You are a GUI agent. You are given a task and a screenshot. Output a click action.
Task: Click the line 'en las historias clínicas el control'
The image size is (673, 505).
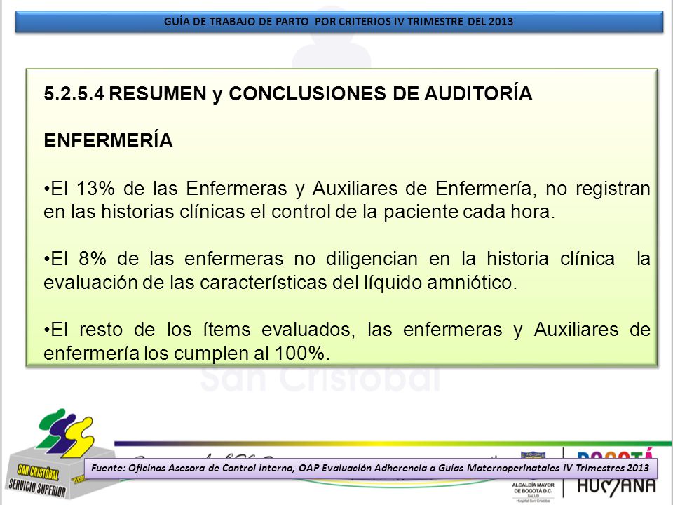click(x=299, y=212)
